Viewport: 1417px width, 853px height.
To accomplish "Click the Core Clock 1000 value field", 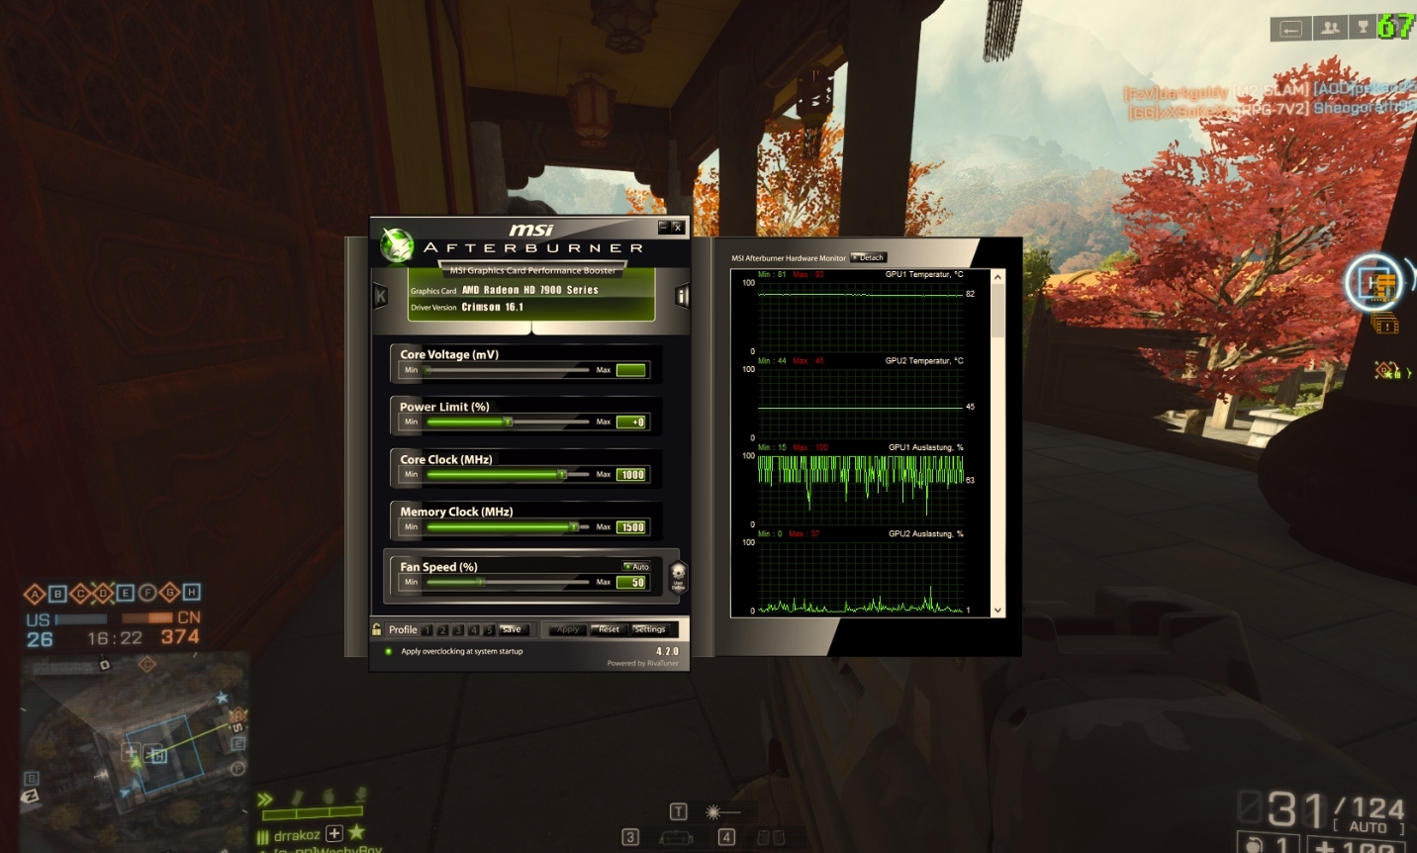I will click(631, 474).
